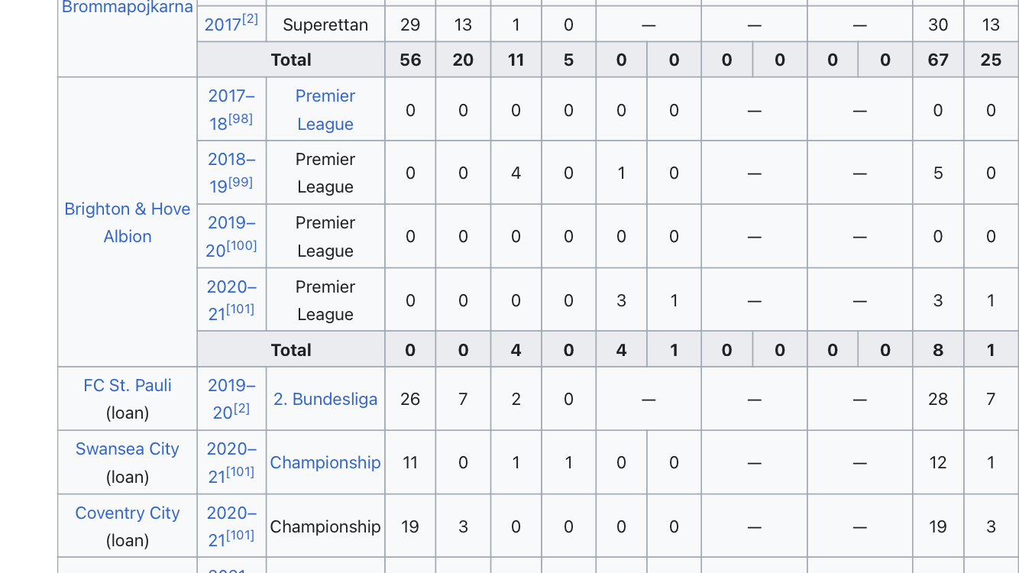Open the 2018–19 season link
Image resolution: width=1019 pixels, height=573 pixels.
(x=231, y=173)
